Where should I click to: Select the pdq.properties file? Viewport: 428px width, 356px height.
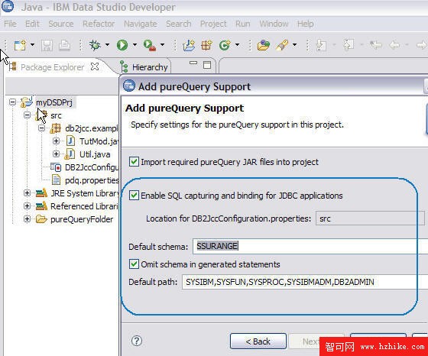pyautogui.click(x=92, y=180)
